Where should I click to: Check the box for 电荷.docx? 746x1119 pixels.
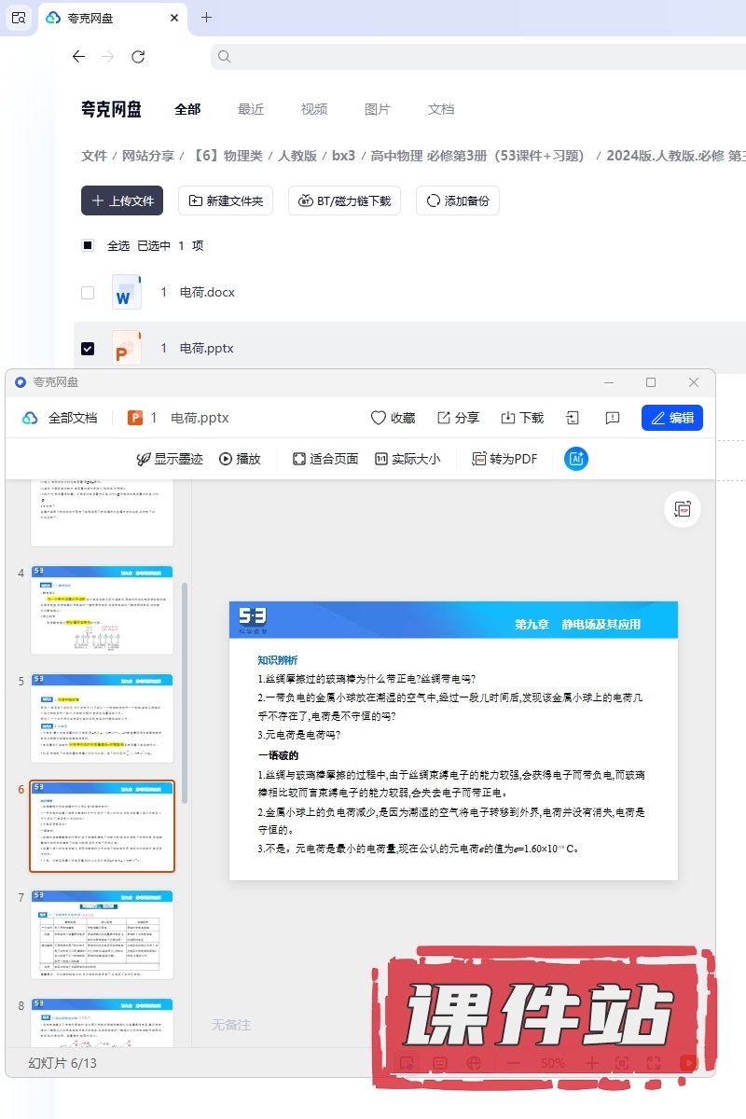coord(88,293)
